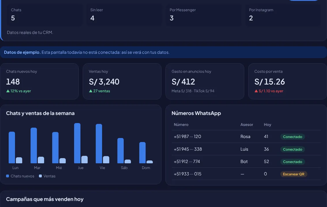
Task: Select the short Ventas bar for Dom
Action: [150, 162]
